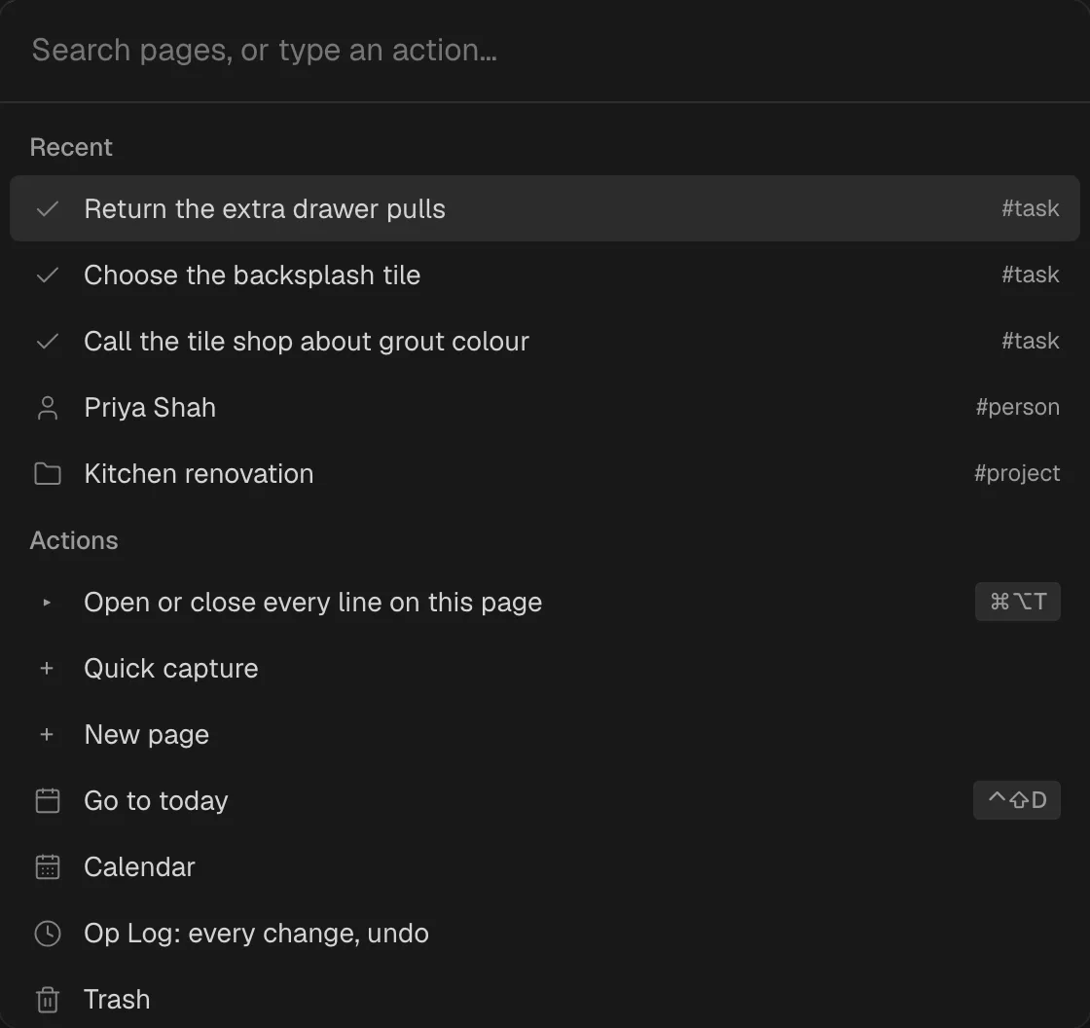Click #task tag on Return the extra drawer pulls
This screenshot has height=1028, width=1090.
click(x=1031, y=208)
